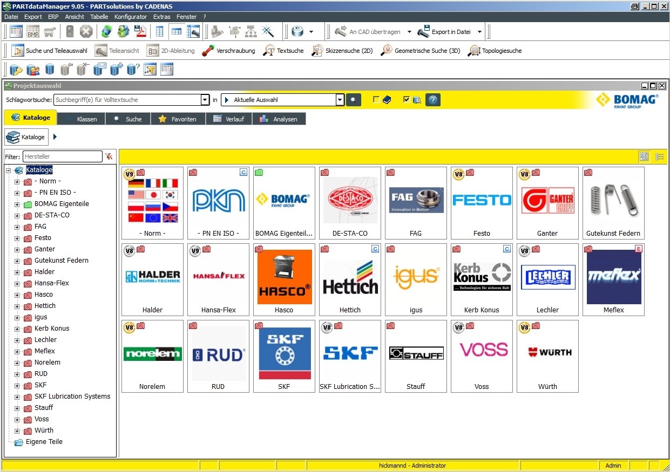Screen dimensions: 670x472
Task: Select Hansa-Flex in the tree
Action: (52, 283)
